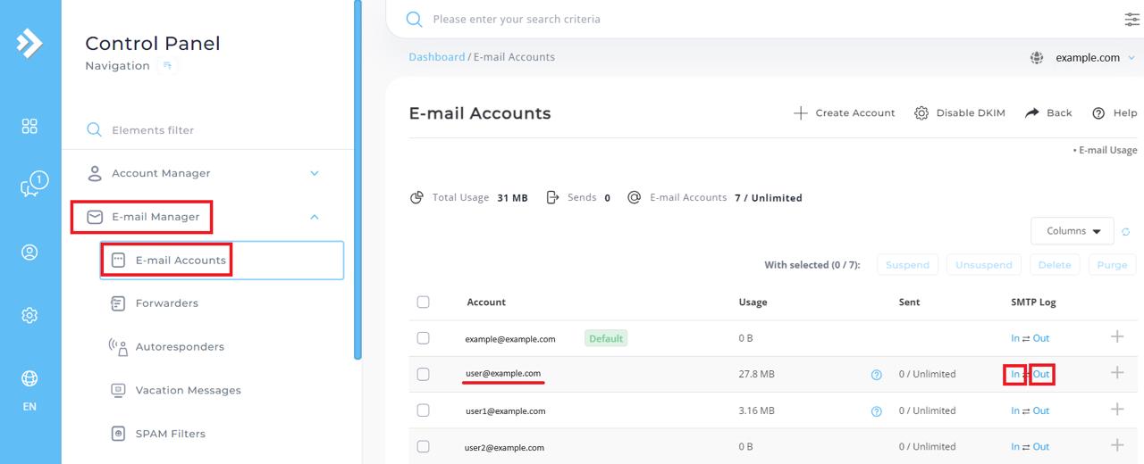Toggle the select-all accounts checkbox
The height and width of the screenshot is (464, 1144).
point(423,302)
